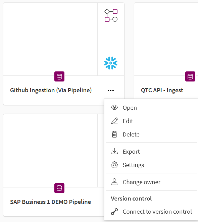Viewport: 198px width, 222px height.
Task: Click the pencil icon beside Edit
Action: click(114, 121)
